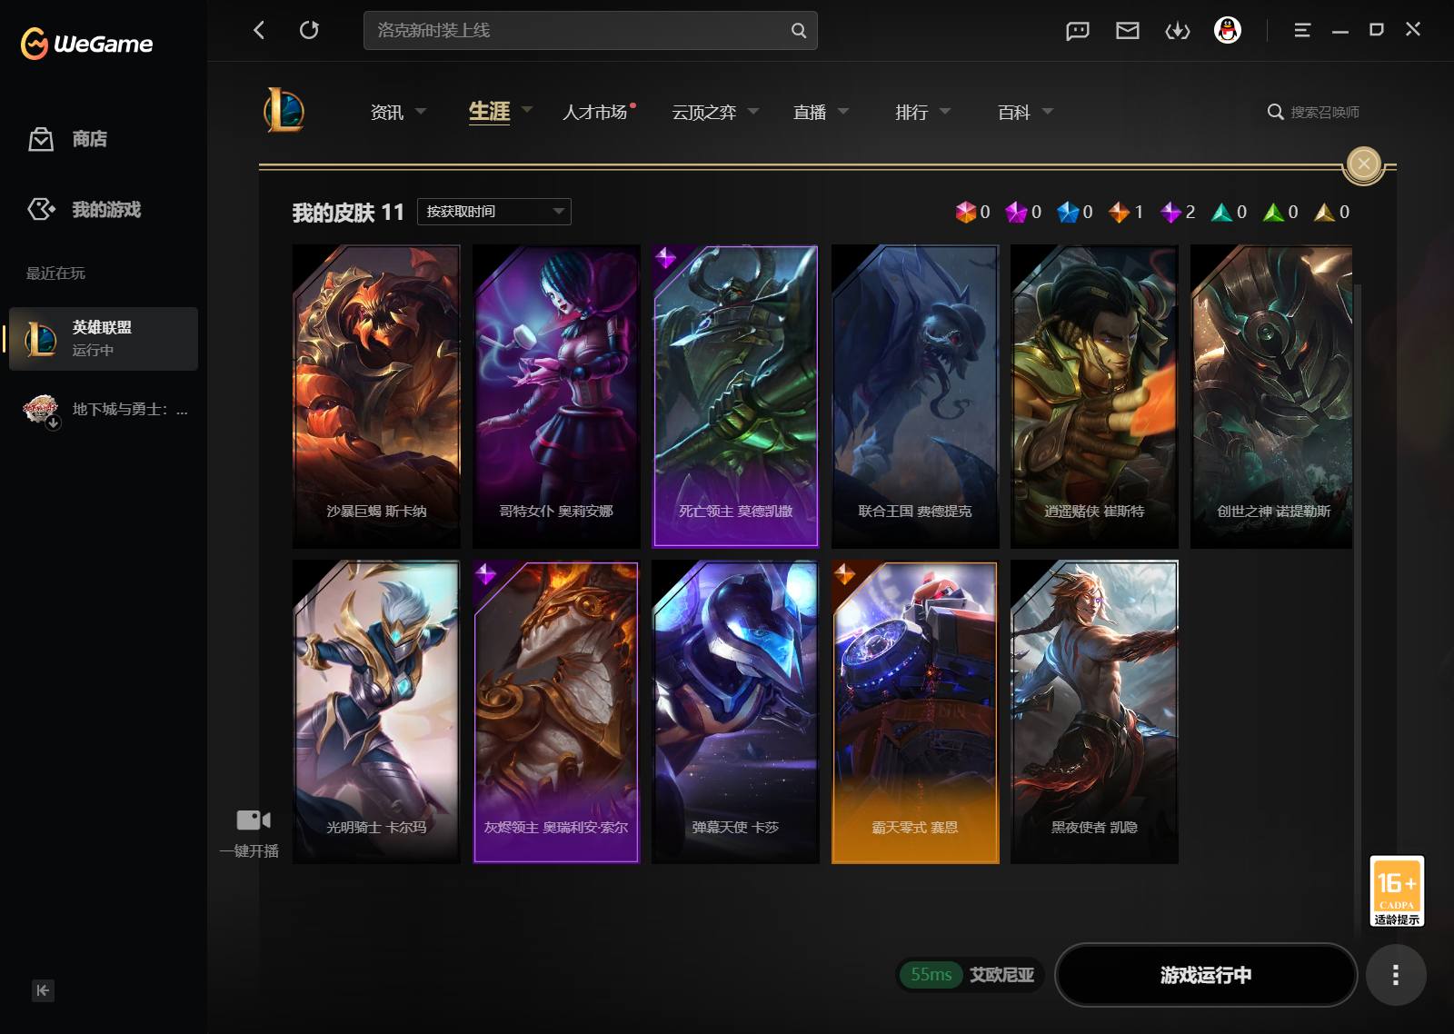The image size is (1454, 1034).
Task: Go back using the back arrow
Action: (x=259, y=30)
